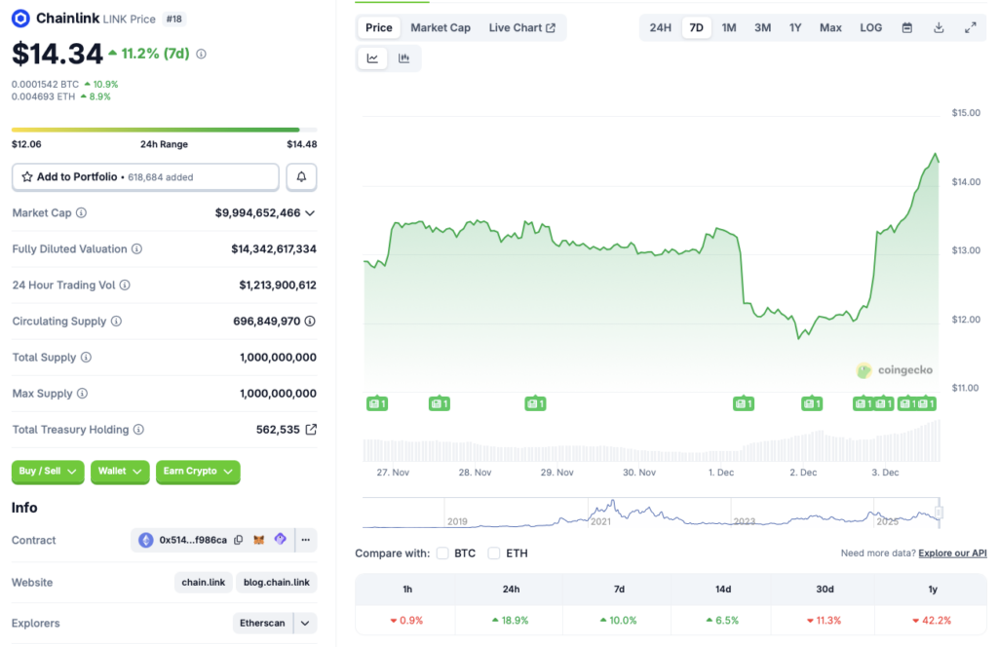Switch to the Market Cap tab
998x647 pixels.
(x=441, y=27)
